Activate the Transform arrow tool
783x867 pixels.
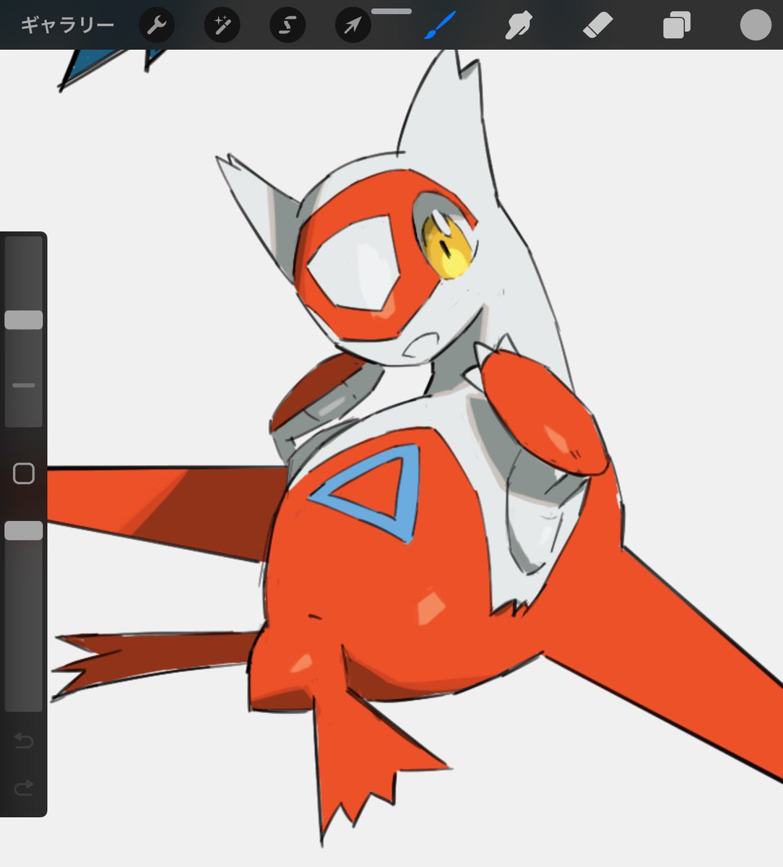353,26
